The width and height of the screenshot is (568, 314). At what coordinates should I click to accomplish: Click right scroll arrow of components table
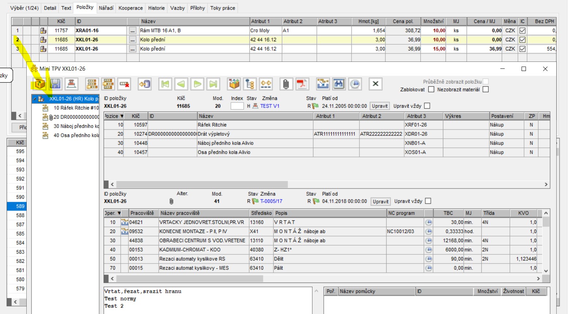546,184
